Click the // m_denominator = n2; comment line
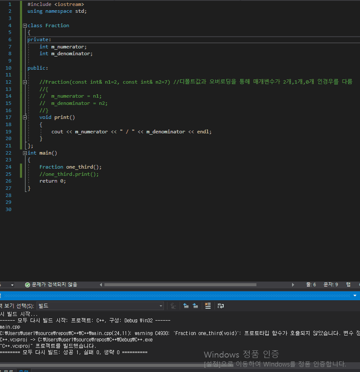The height and width of the screenshot is (372, 360). tap(73, 103)
